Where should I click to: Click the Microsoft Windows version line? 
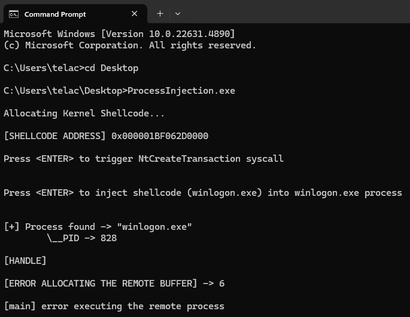click(x=119, y=34)
